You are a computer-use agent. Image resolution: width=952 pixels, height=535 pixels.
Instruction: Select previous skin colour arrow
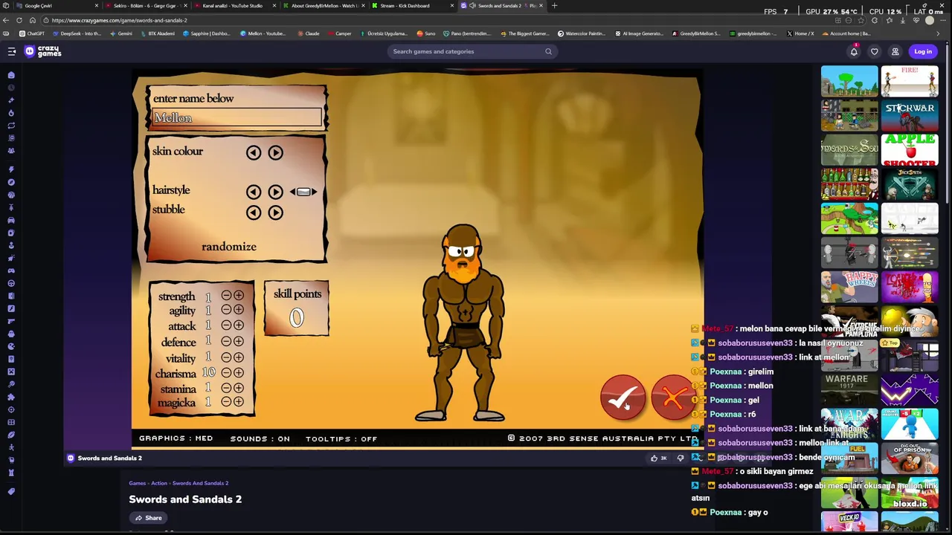click(x=254, y=152)
